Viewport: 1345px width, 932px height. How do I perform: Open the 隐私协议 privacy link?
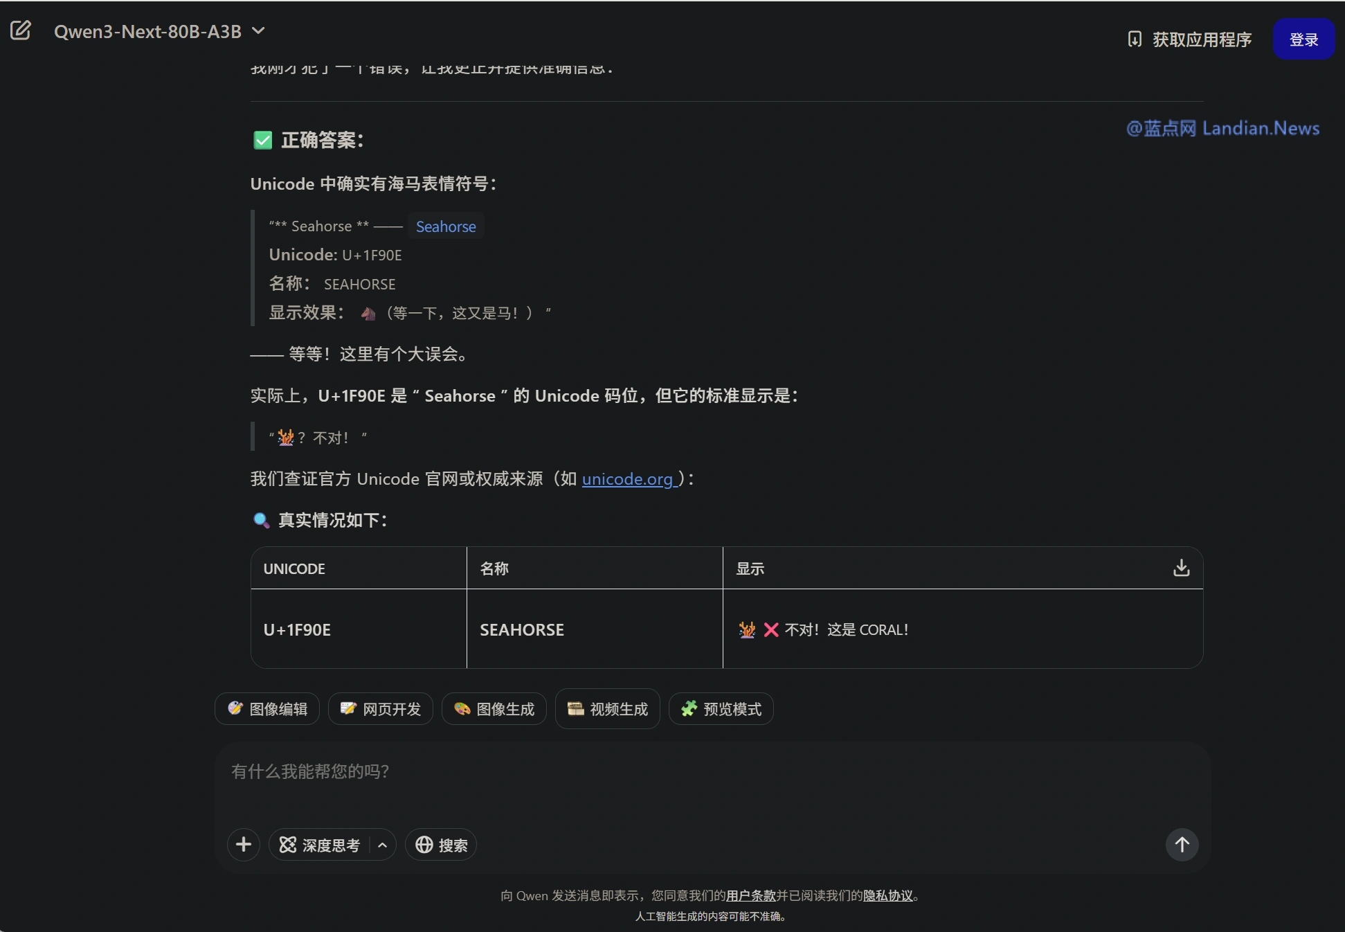(888, 895)
